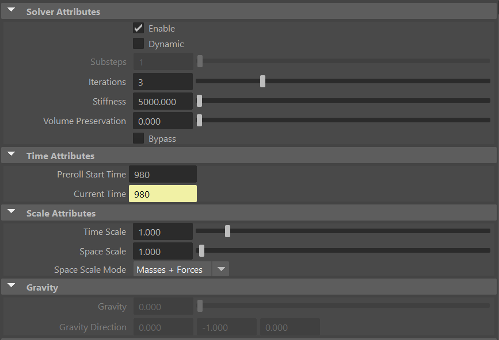
Task: Click the Space Scale slider handle
Action: coord(201,250)
